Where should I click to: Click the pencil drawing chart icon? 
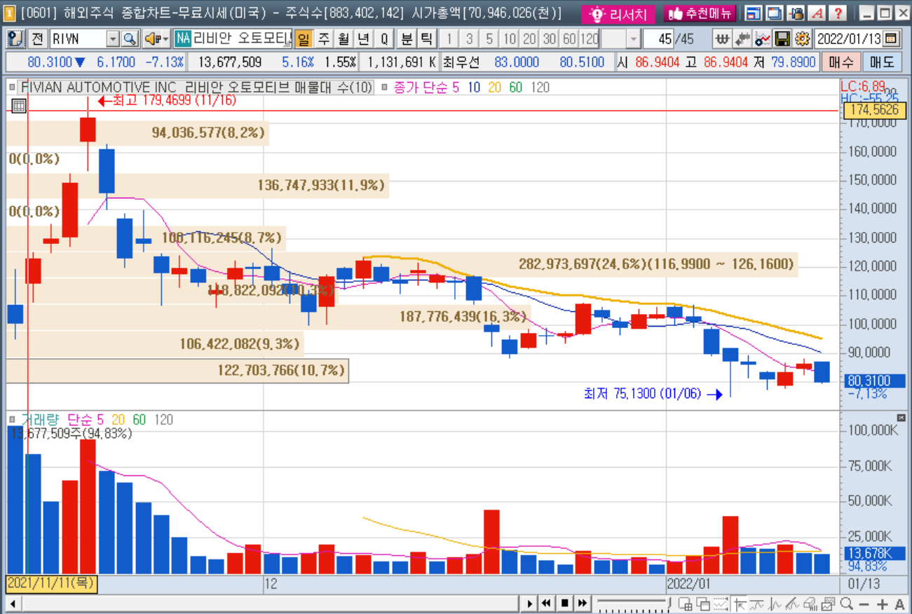(793, 603)
